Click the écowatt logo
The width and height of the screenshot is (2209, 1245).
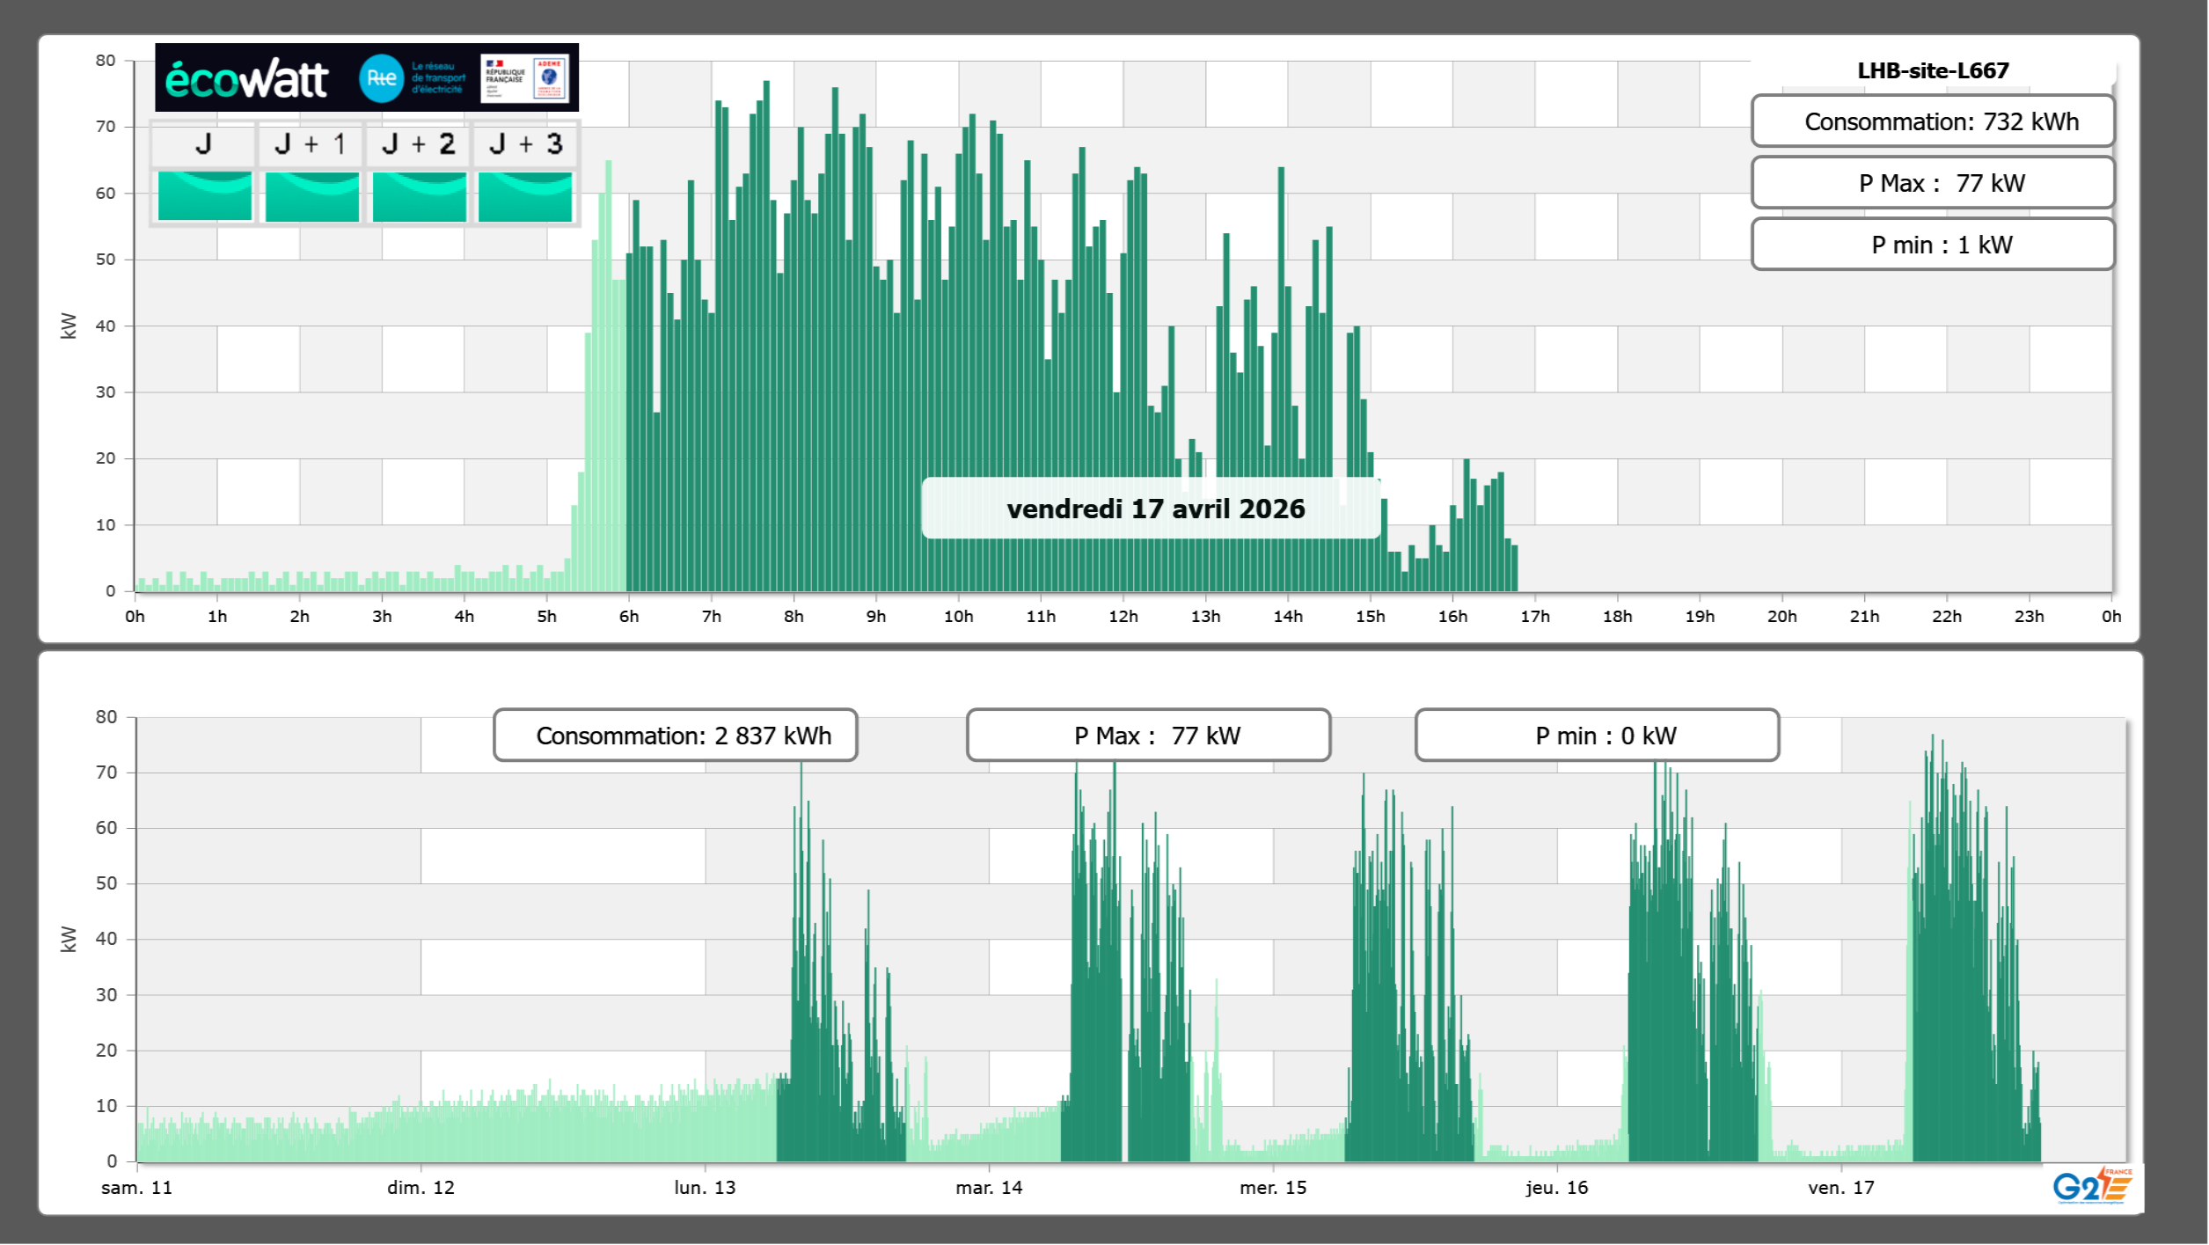(246, 79)
